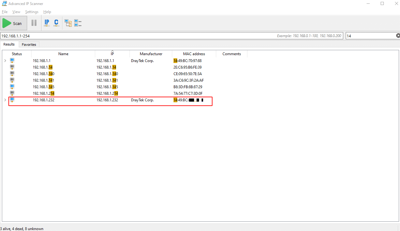Maximize the Advanced IP Scanner window

(382, 4)
